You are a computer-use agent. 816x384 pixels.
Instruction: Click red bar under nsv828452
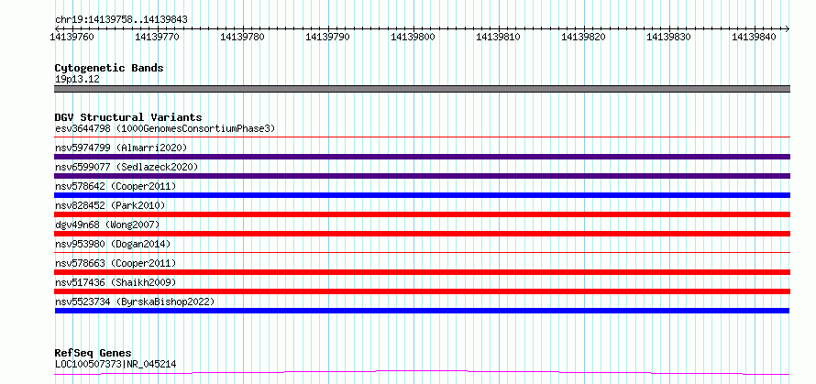coord(422,214)
